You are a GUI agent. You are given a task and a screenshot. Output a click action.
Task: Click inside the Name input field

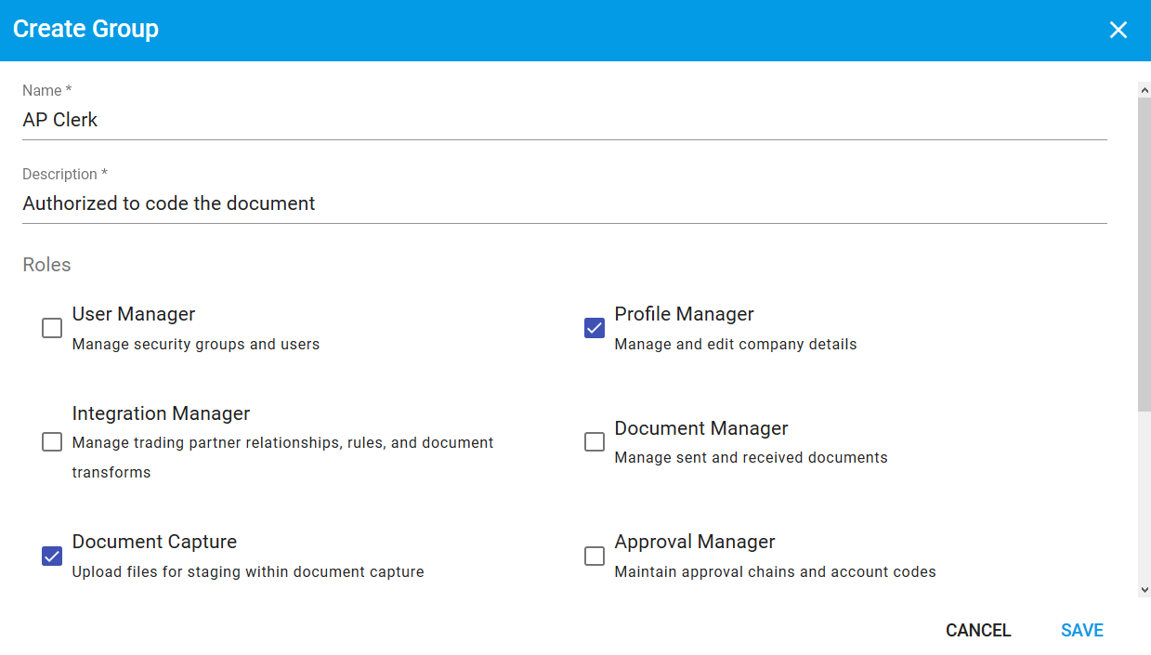(x=372, y=119)
